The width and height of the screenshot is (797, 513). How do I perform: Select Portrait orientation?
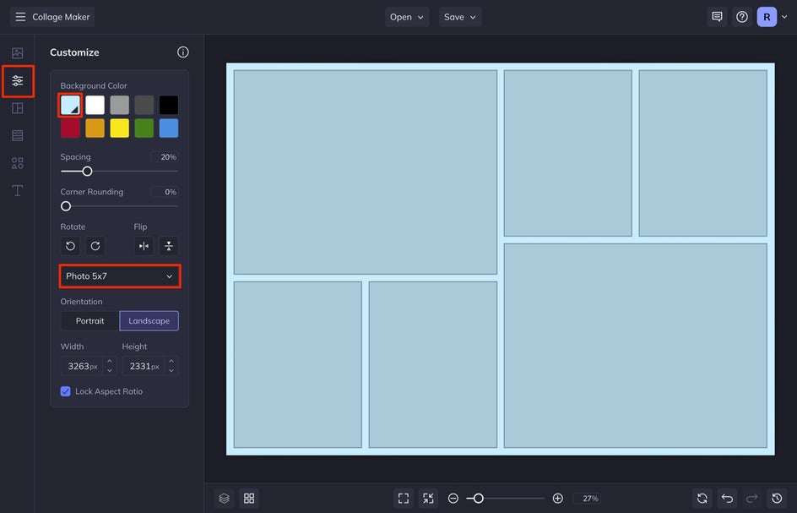90,321
